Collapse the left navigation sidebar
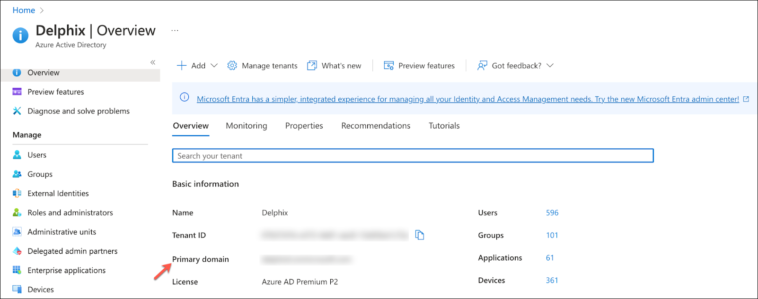 153,62
